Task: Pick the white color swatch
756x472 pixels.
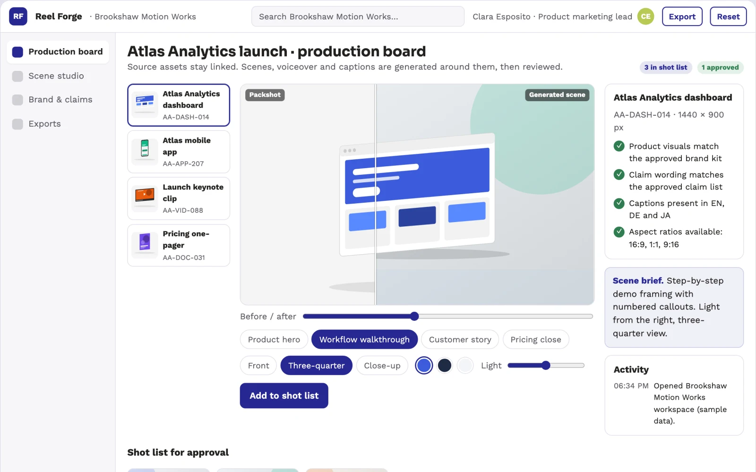Action: pos(465,365)
